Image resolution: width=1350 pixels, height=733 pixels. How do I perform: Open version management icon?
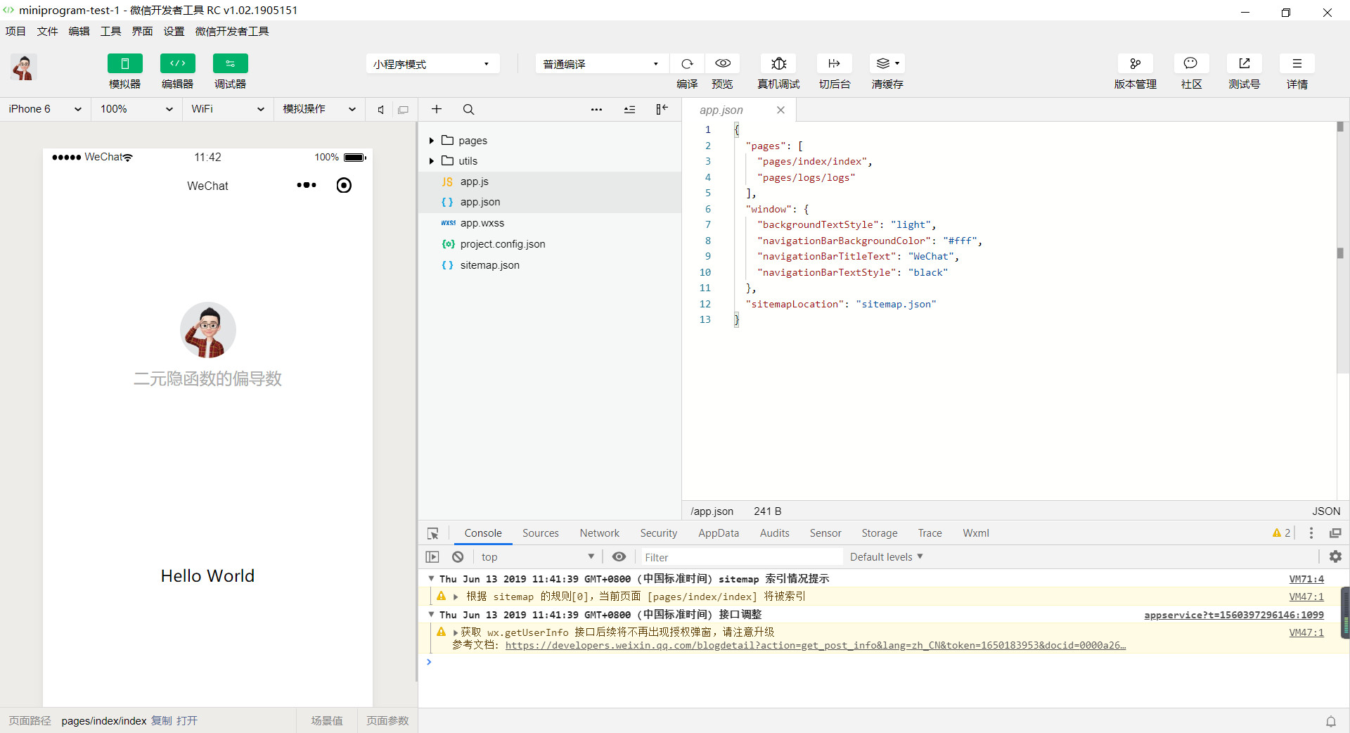click(1135, 63)
